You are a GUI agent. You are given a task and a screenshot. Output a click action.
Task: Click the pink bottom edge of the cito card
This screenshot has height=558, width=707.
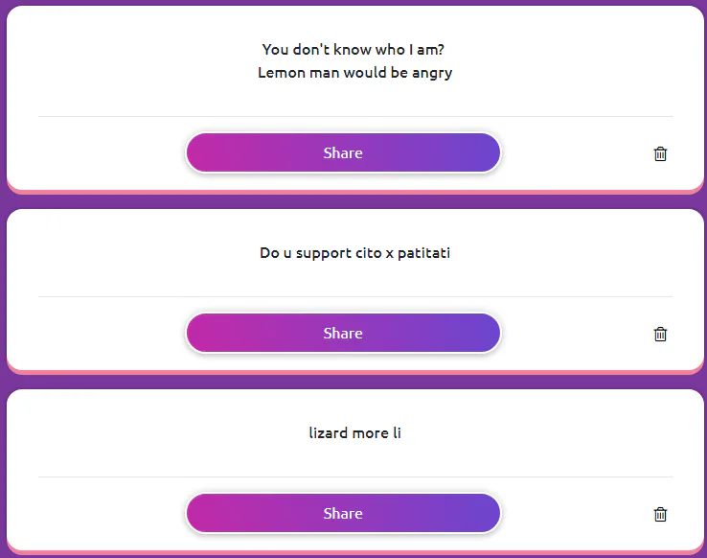coord(354,372)
